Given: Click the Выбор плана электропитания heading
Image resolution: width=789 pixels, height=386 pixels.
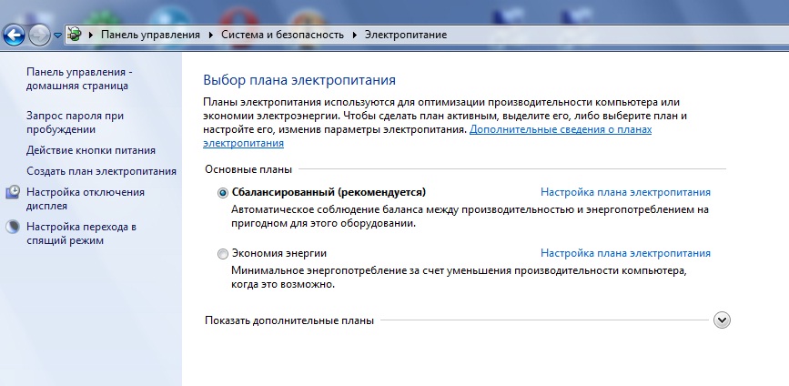Looking at the screenshot, I should pos(299,80).
